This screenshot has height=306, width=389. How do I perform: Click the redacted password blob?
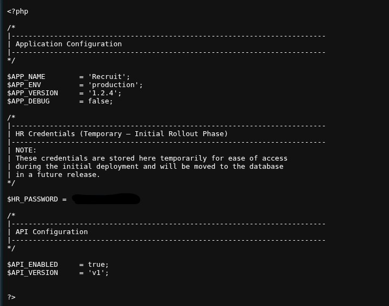click(106, 199)
